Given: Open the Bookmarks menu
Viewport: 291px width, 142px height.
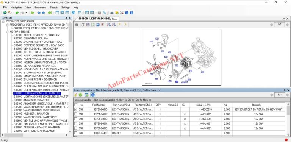Looking at the screenshot, I should [40, 8].
